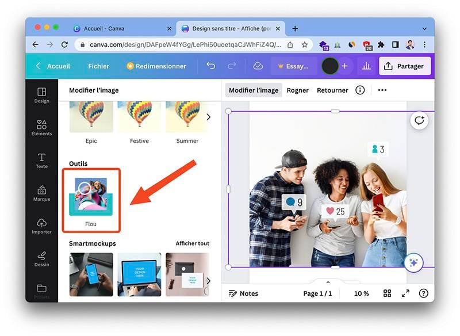Open the Éléments sidebar panel
The width and height of the screenshot is (460, 336).
point(41,128)
